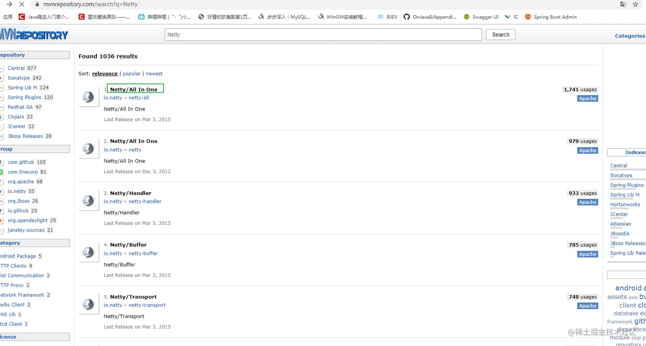Open first Netty/All In One result title
This screenshot has width=646, height=346.
(134, 89)
